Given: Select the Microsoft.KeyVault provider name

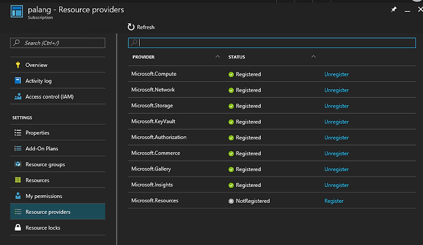Looking at the screenshot, I should tap(153, 121).
